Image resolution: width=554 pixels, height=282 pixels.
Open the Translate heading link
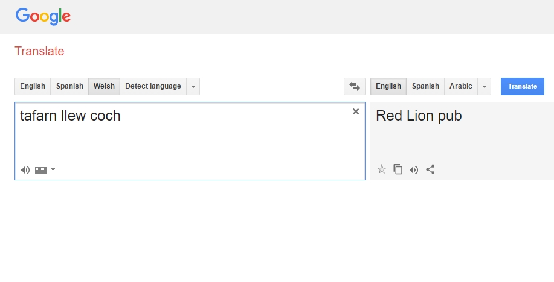coord(39,51)
